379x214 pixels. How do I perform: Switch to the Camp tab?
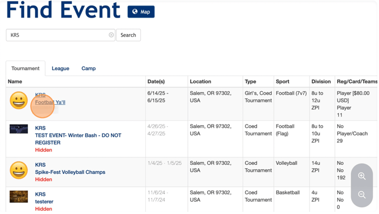pos(88,69)
